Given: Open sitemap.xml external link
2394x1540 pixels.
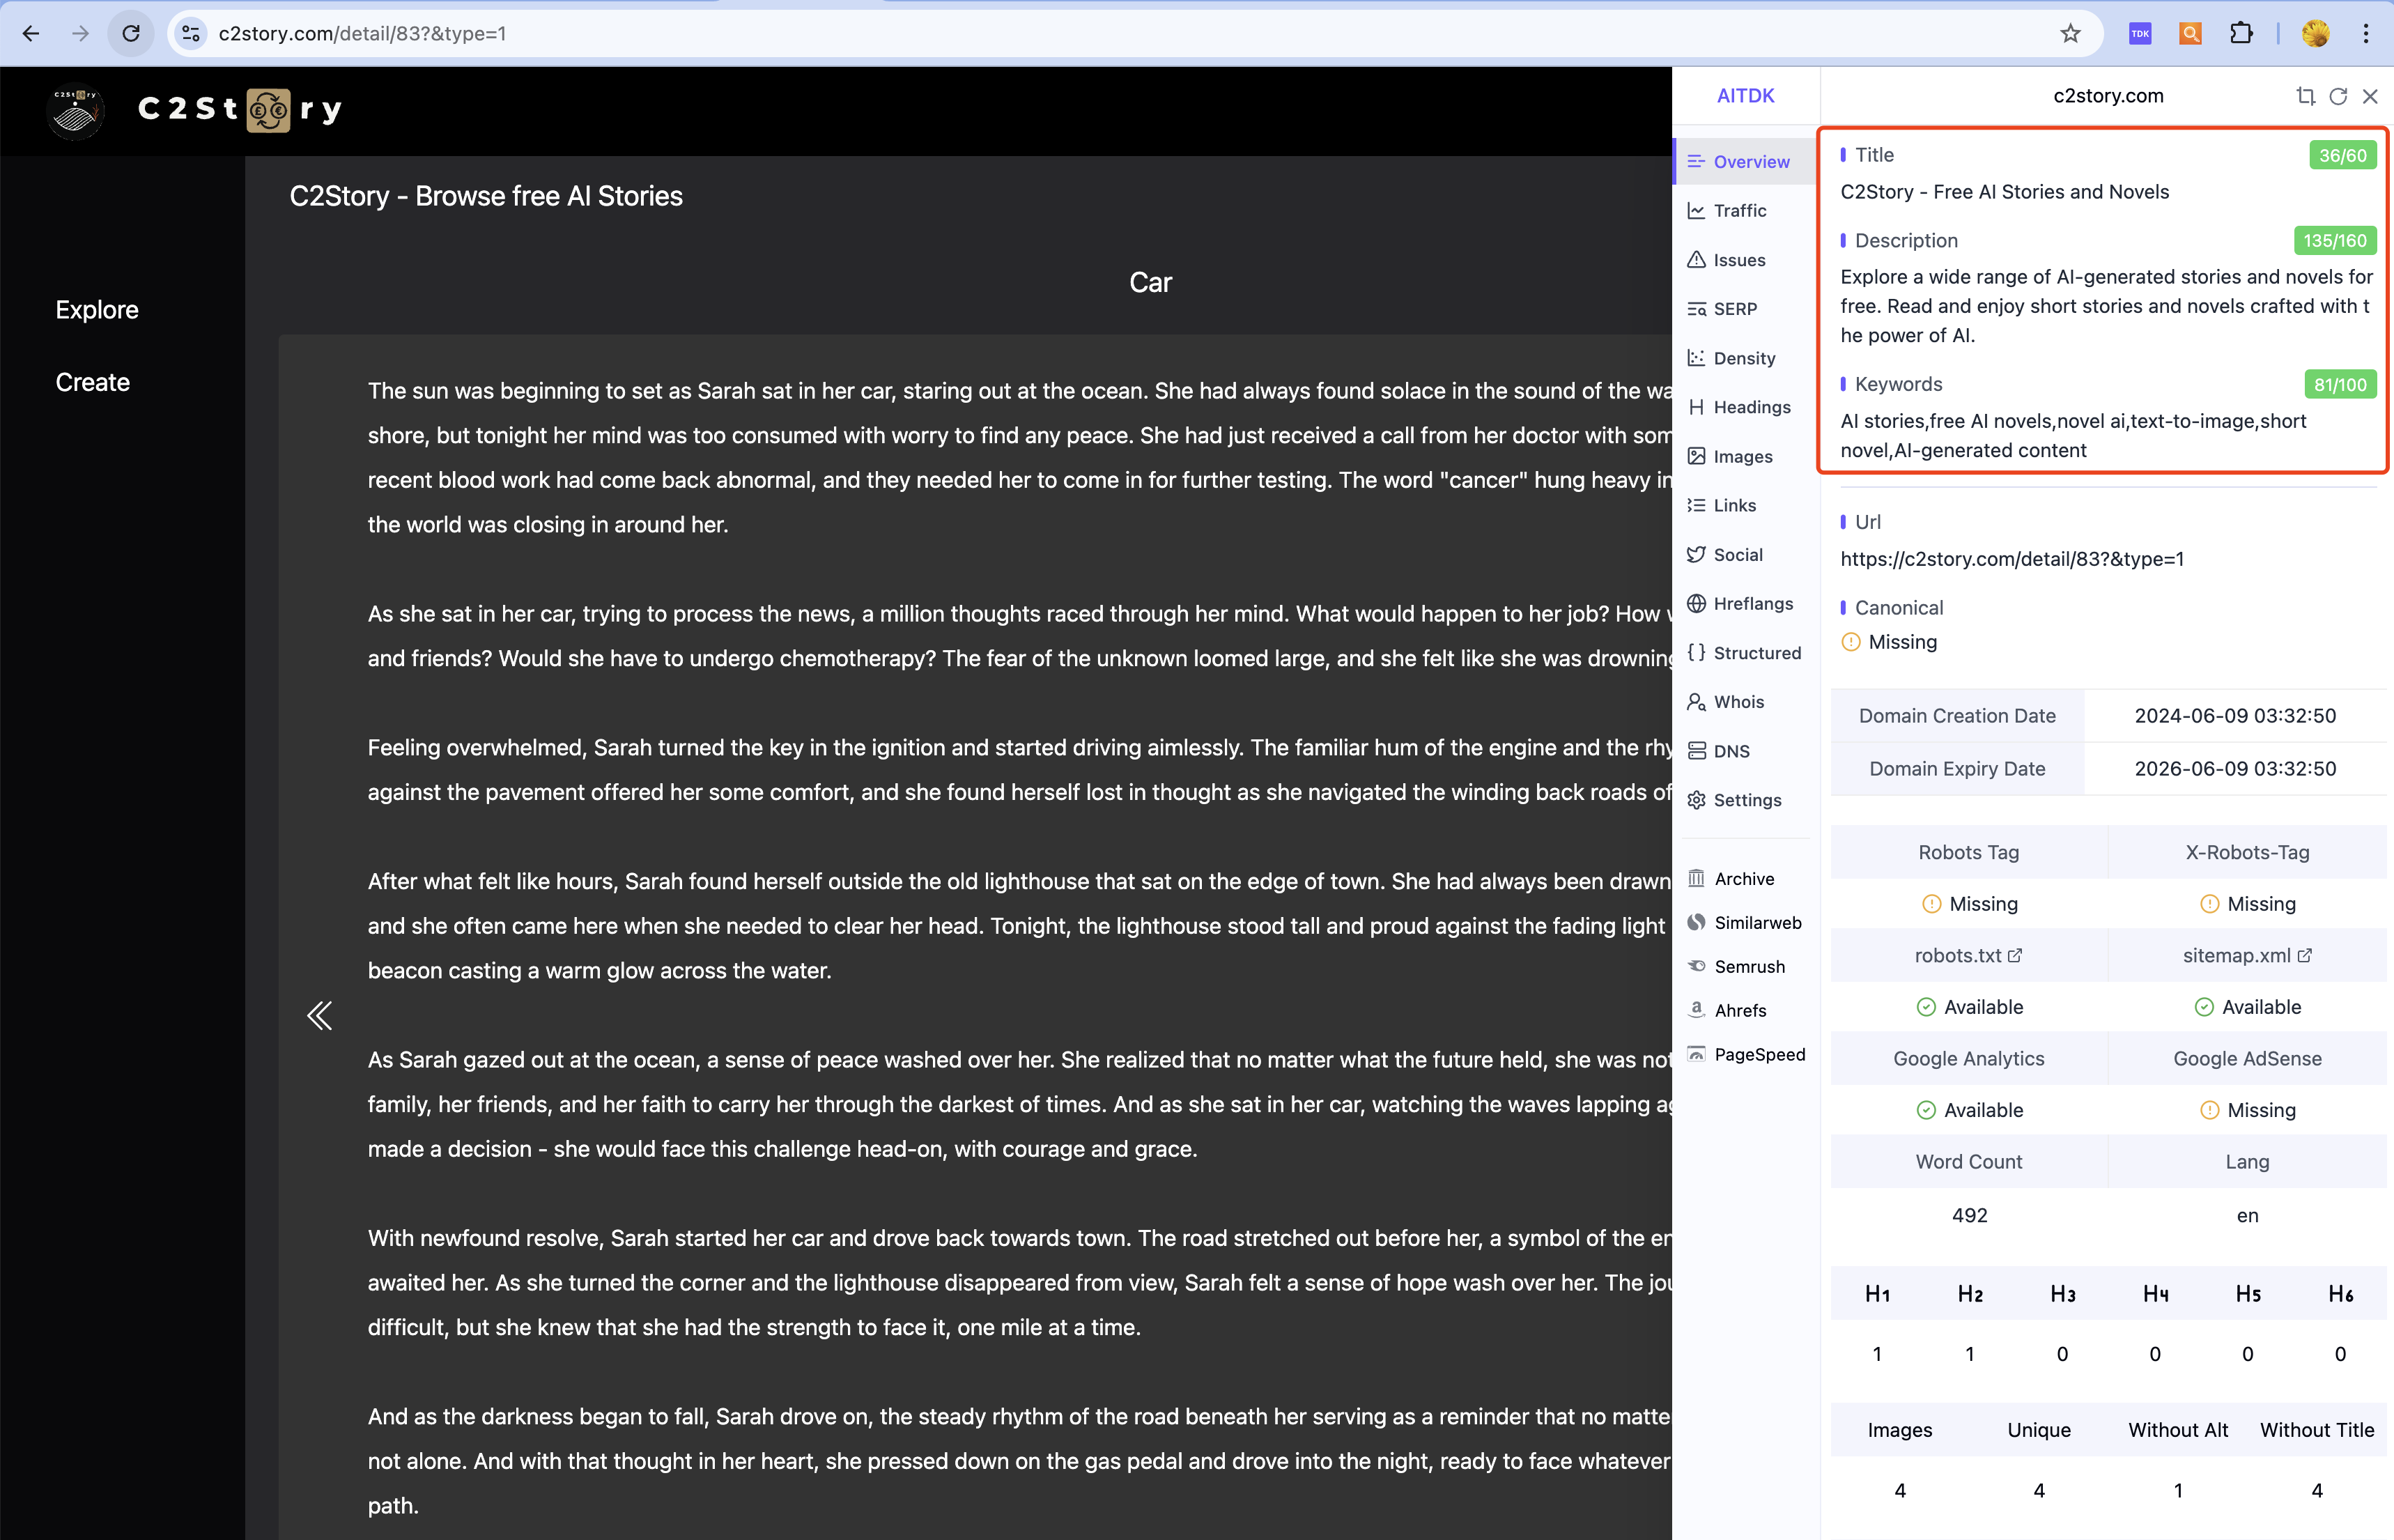Looking at the screenshot, I should (x=2247, y=955).
